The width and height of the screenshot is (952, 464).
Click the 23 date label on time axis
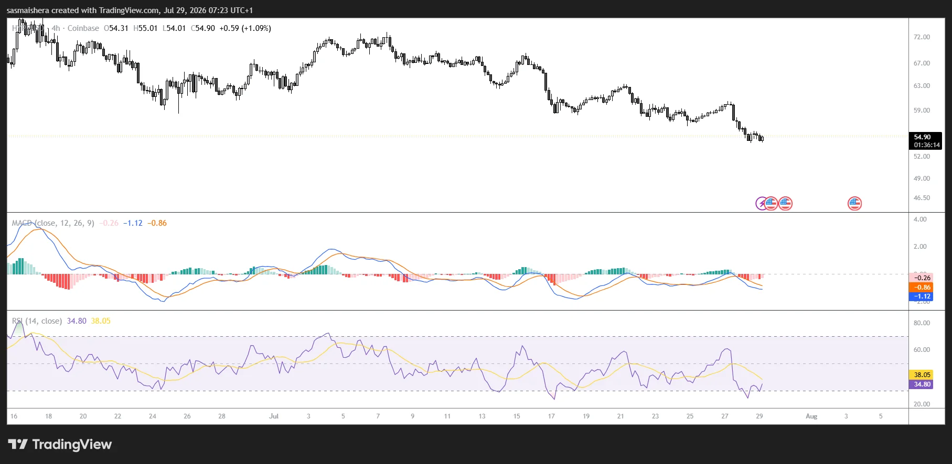click(x=655, y=416)
